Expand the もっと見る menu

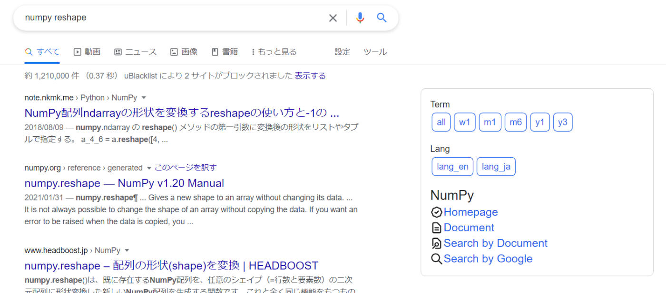point(274,52)
